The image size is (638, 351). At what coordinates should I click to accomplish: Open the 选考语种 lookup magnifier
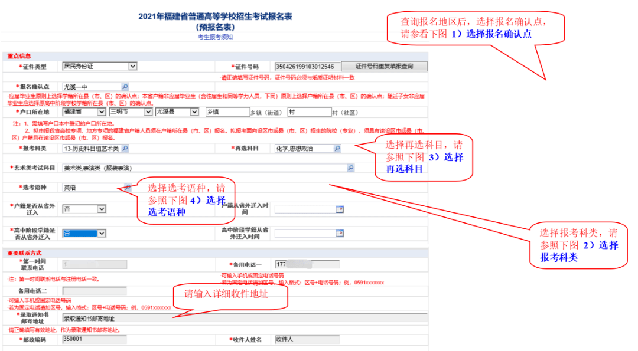127,187
